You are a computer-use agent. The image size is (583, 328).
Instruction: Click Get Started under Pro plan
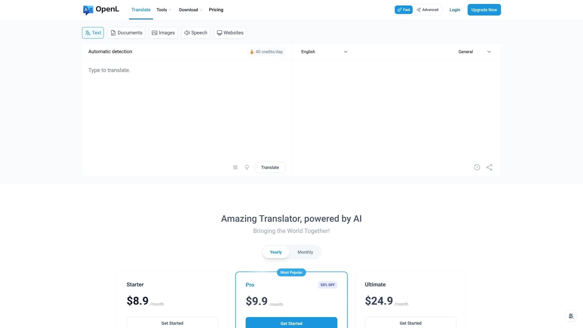[x=291, y=323]
